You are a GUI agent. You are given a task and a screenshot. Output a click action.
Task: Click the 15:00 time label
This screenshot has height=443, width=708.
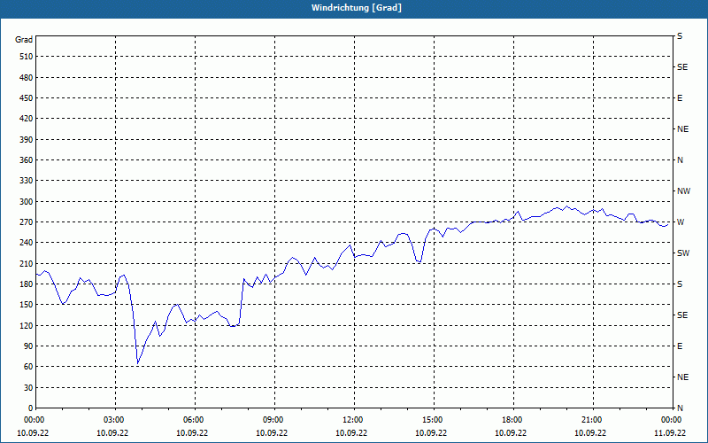[431, 420]
